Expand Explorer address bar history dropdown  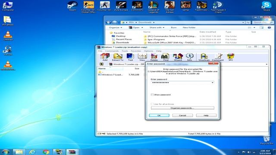pos(243,22)
